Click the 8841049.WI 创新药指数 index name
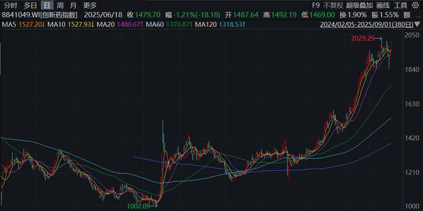Screen dimensions: 423x211 40,15
